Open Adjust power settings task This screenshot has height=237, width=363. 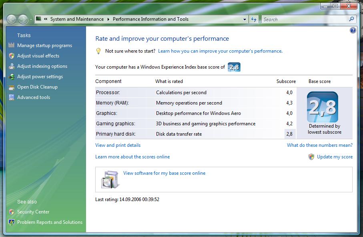[x=40, y=77]
